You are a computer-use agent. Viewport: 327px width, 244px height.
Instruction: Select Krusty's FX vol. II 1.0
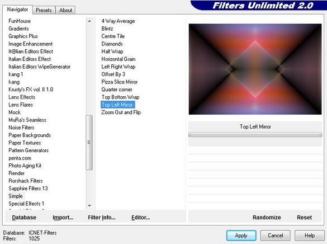point(31,90)
